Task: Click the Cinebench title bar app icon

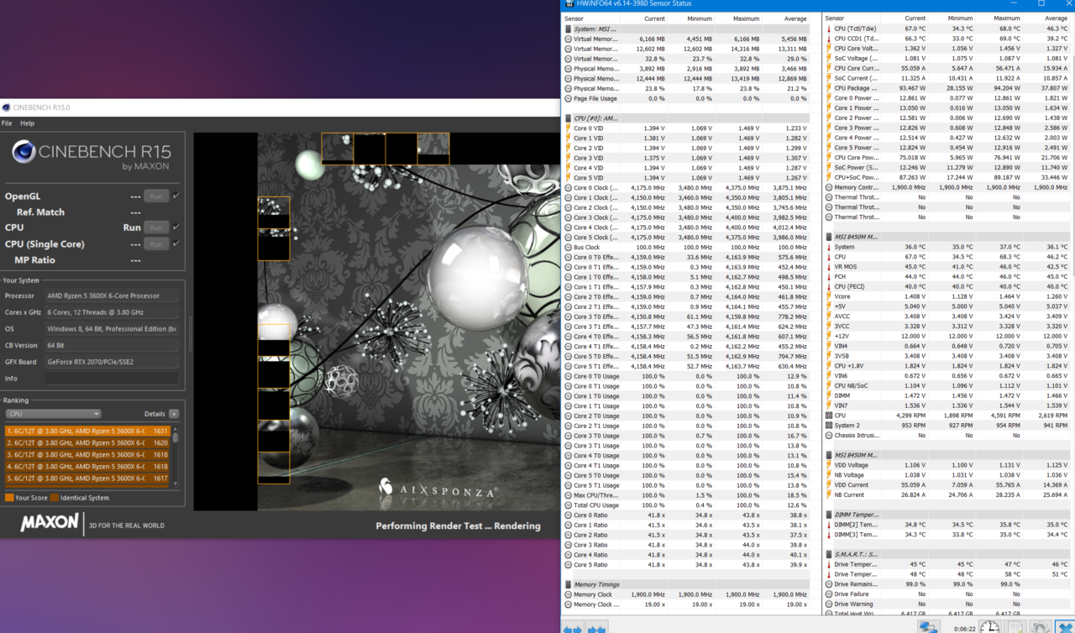Action: (x=7, y=107)
